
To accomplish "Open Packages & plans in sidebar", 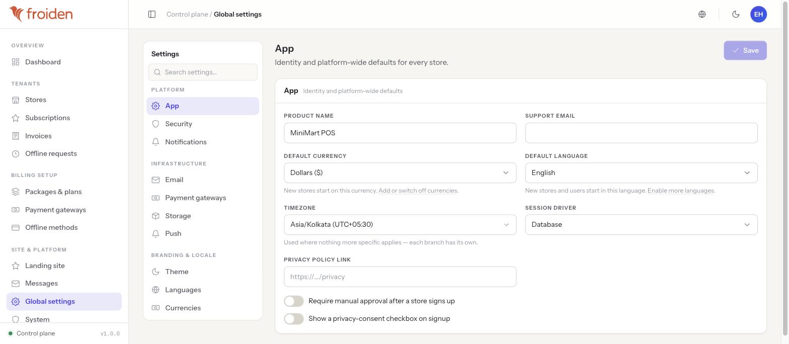I will click(x=64, y=192).
